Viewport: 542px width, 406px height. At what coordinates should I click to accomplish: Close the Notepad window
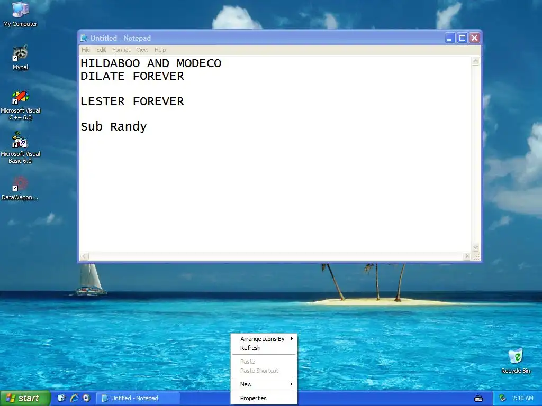(x=475, y=38)
